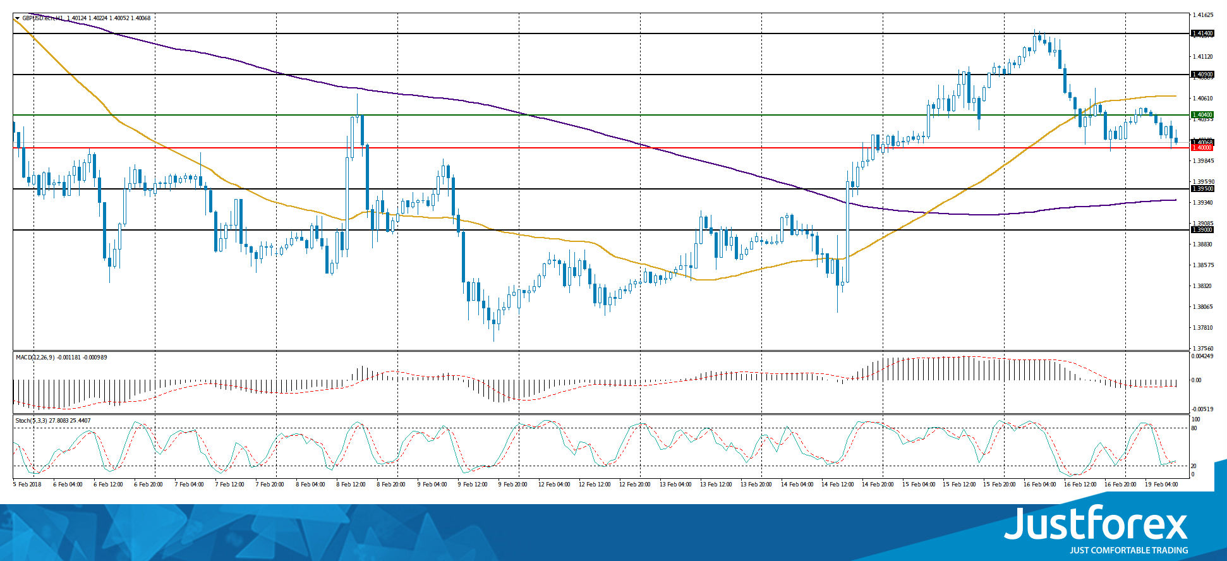Click the MACD 0.004249 scale value

pyautogui.click(x=1202, y=356)
